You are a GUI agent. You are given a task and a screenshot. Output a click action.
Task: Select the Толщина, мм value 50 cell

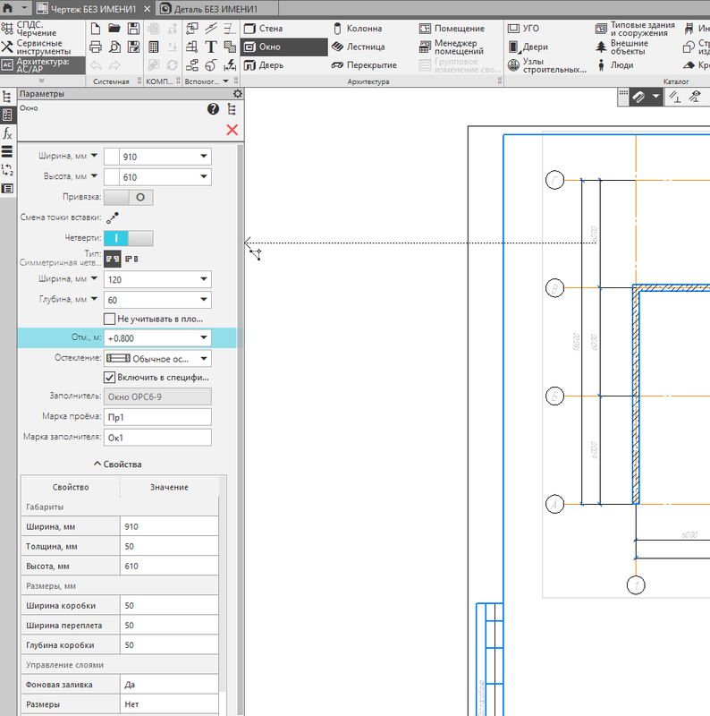pyautogui.click(x=169, y=546)
